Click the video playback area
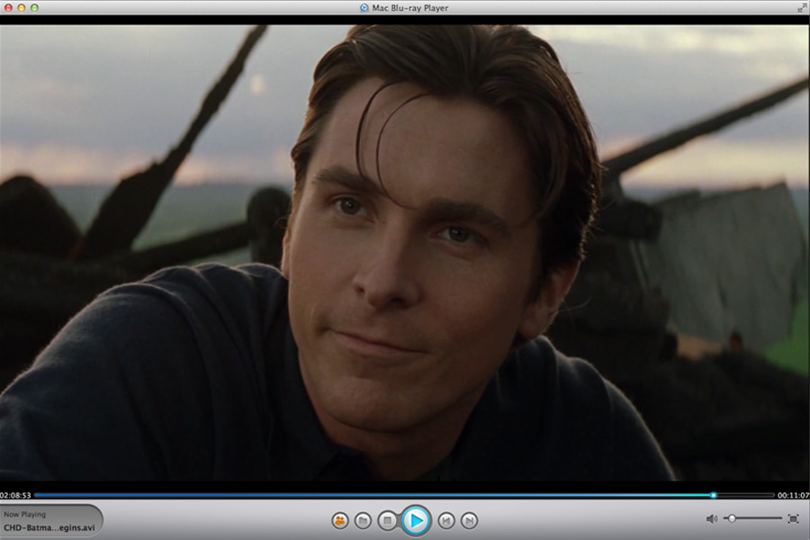Screen dimensions: 810x540 pos(405,253)
